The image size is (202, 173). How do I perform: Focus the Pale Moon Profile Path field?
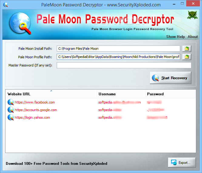(118, 57)
